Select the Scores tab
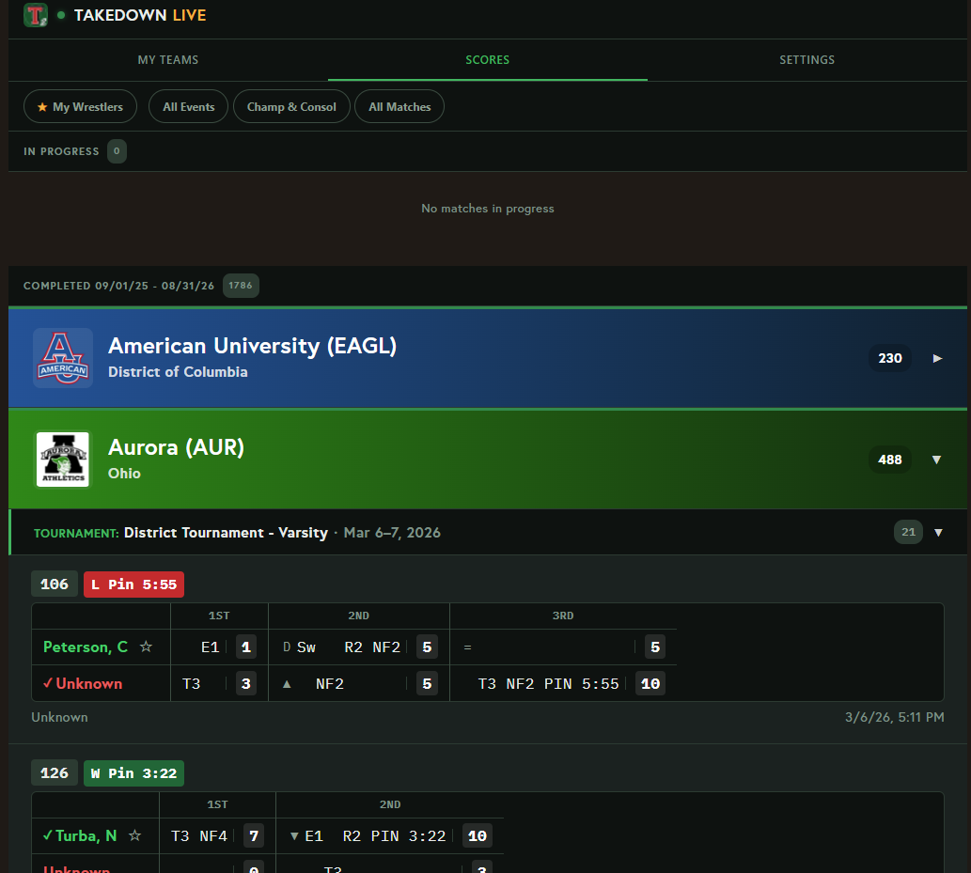This screenshot has width=971, height=873. 487,60
